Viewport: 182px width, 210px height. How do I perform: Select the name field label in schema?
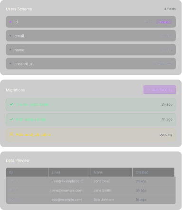tap(19, 50)
